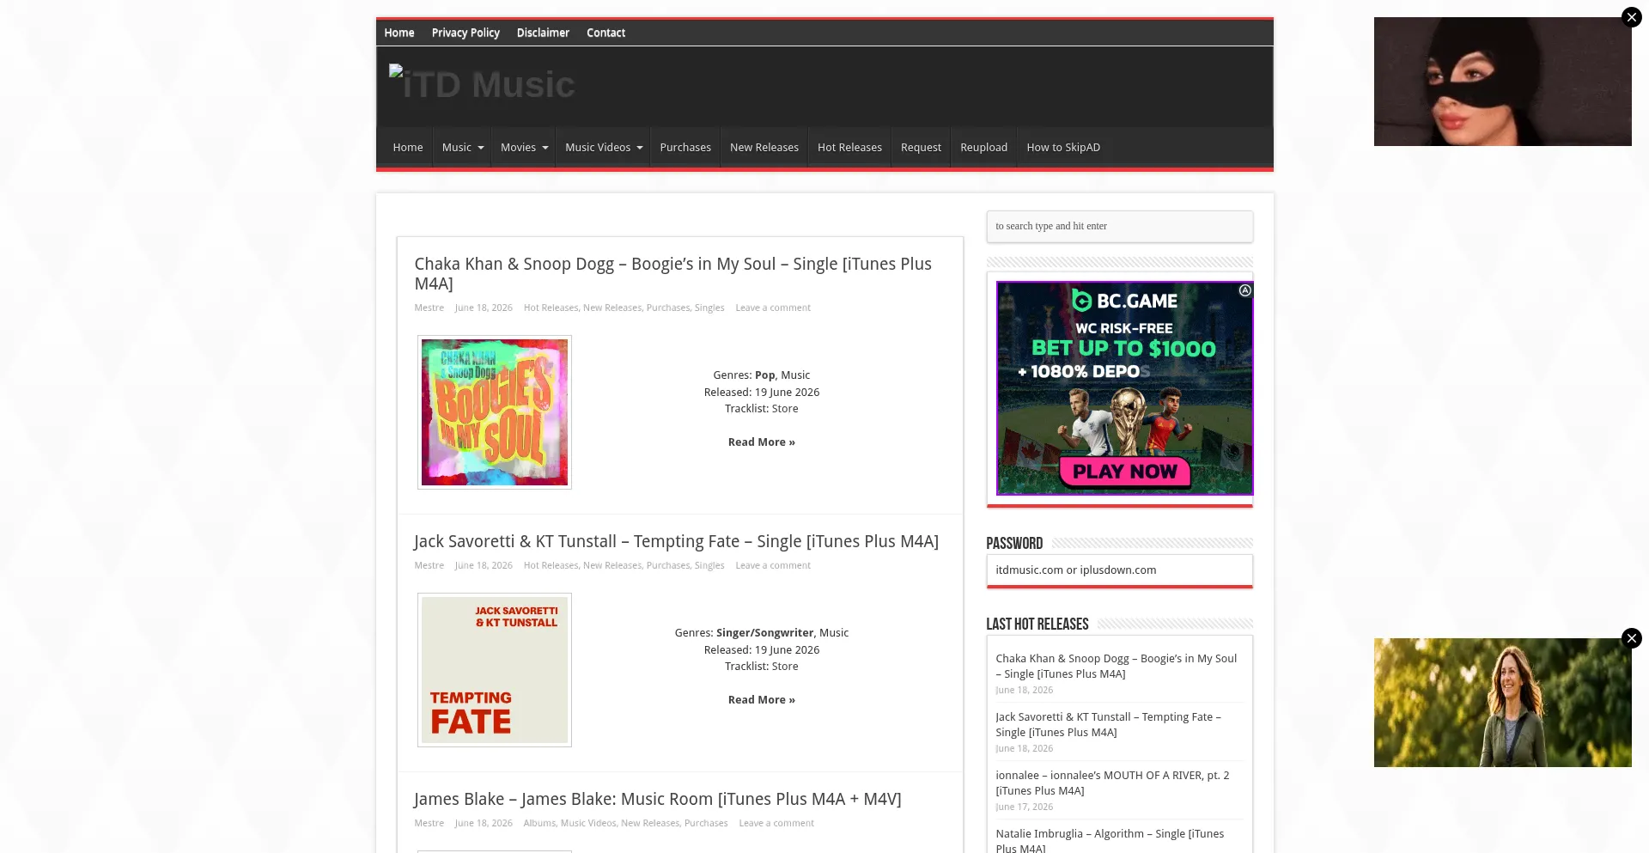Open the Disclaimer page
This screenshot has width=1649, height=853.
click(543, 33)
